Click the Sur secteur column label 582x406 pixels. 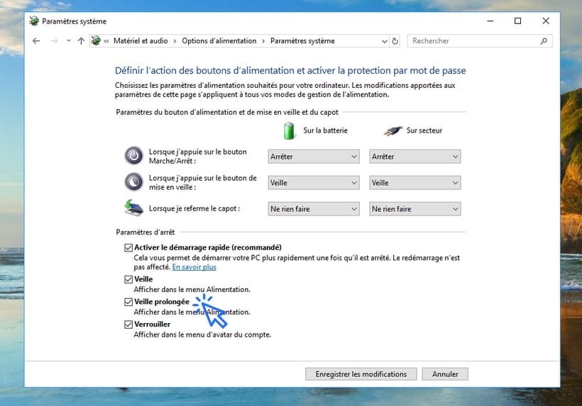pos(424,130)
